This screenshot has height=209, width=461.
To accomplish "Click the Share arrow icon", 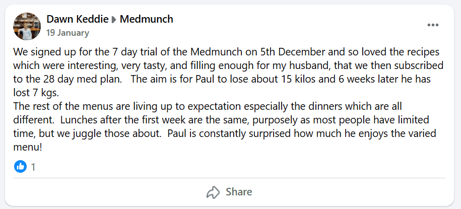I will click(213, 192).
